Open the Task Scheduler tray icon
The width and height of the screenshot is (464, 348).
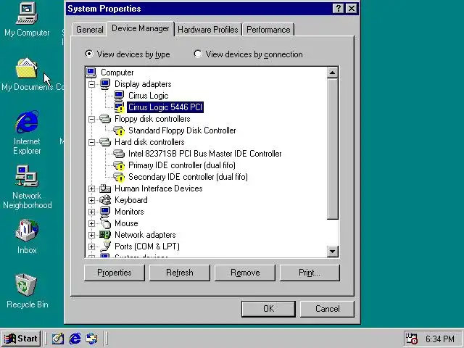pos(411,339)
